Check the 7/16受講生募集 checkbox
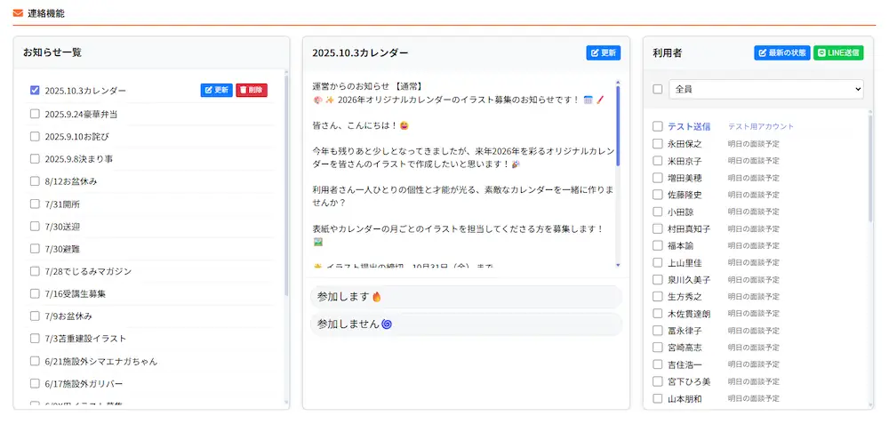 [x=35, y=293]
